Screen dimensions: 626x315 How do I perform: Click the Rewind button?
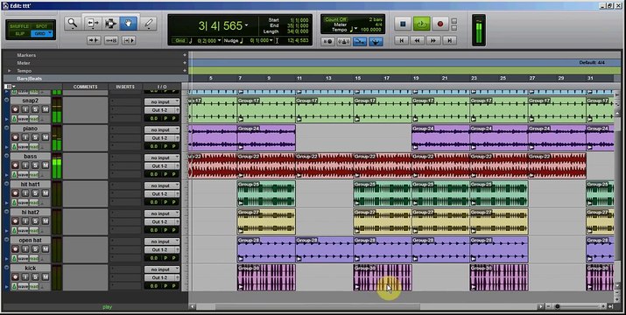[x=418, y=40]
